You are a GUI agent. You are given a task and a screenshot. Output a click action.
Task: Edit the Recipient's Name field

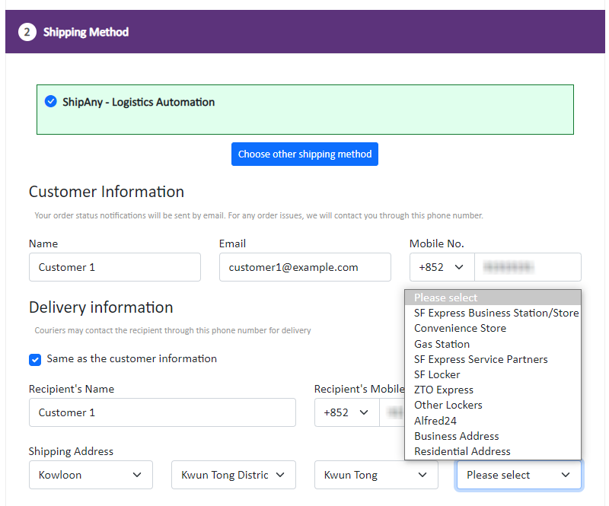coord(162,412)
